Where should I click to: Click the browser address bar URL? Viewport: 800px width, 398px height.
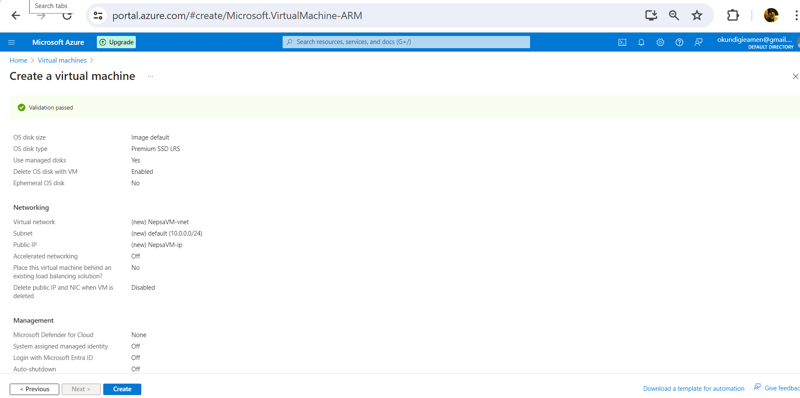237,16
